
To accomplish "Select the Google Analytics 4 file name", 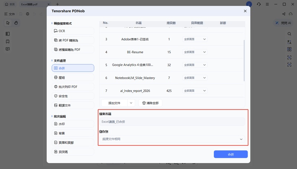I will (x=133, y=65).
